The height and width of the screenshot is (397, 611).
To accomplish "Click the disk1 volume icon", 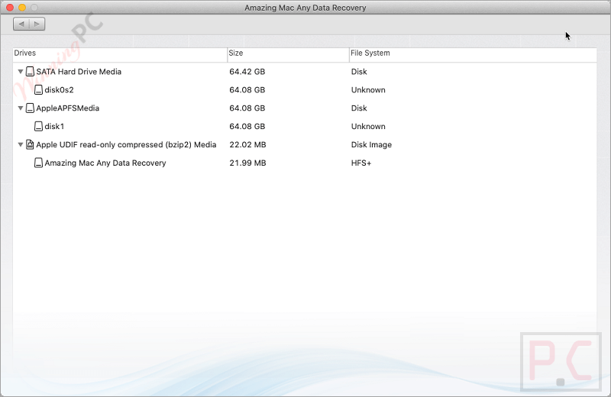I will tap(38, 126).
